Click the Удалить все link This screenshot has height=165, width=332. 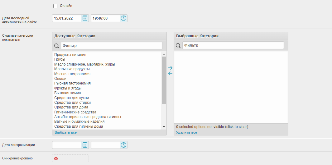pos(186,132)
